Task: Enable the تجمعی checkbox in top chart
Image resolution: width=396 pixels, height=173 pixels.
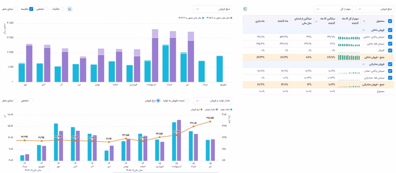Action: click(46, 9)
